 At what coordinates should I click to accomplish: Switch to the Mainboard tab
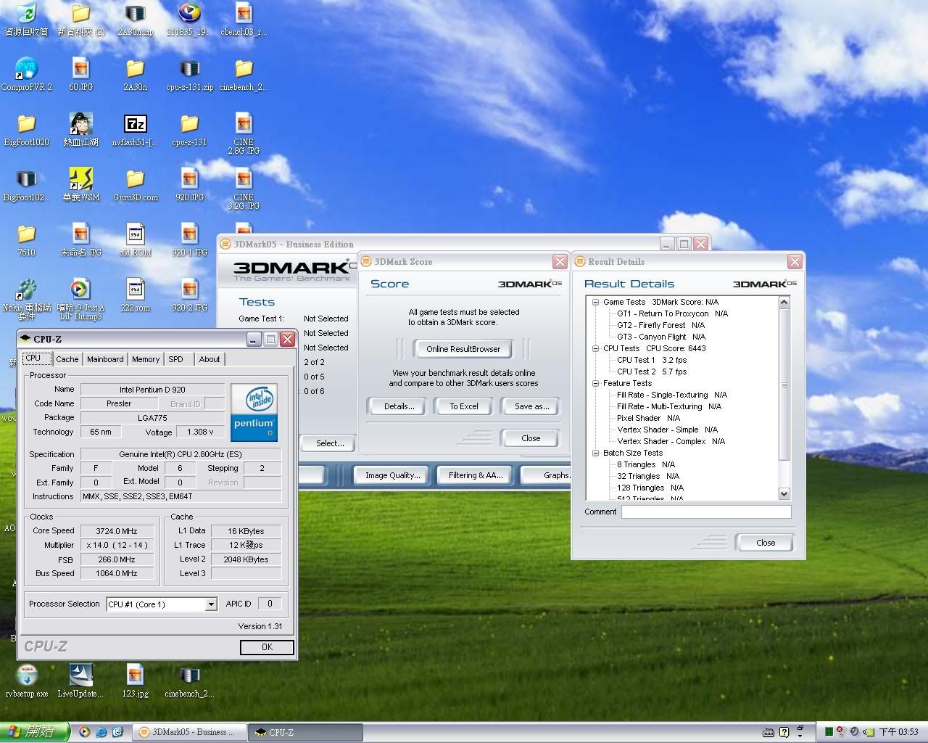tap(105, 359)
